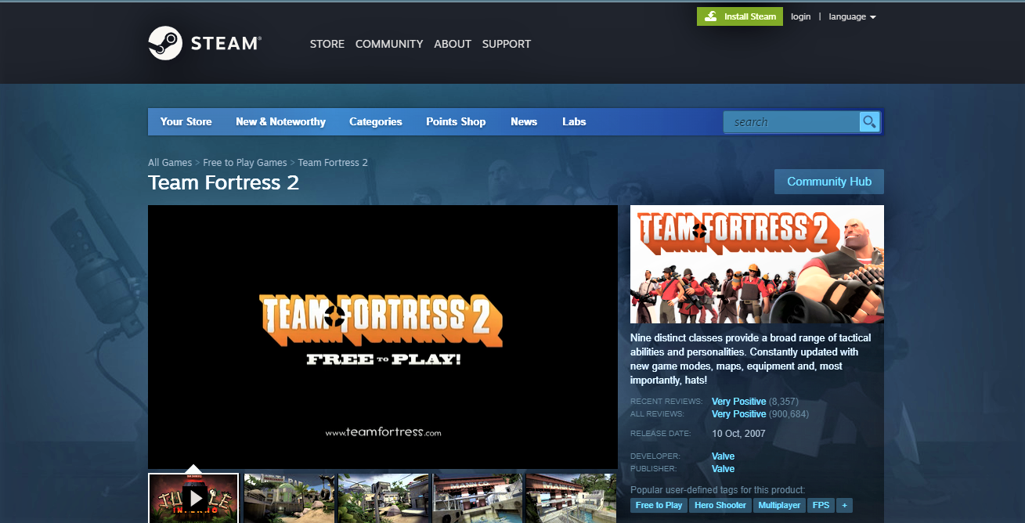Open the Free to Play Games breadcrumb

click(x=244, y=163)
